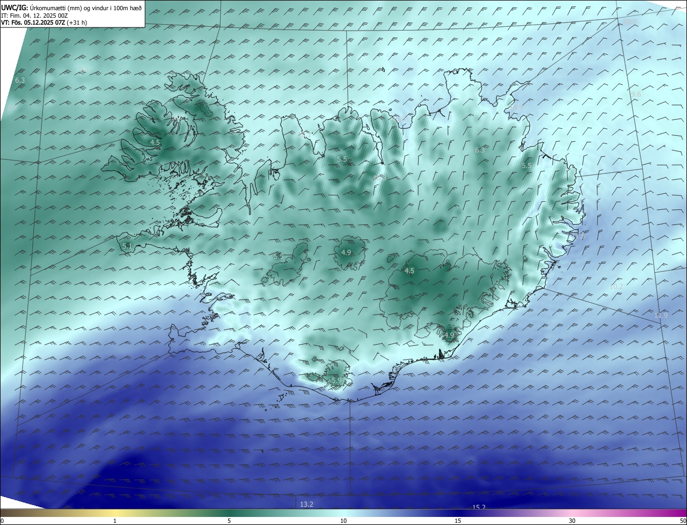Click the 6.3 value in the sea west of the Westfjords
Image resolution: width=687 pixels, height=525 pixels.
tap(20, 80)
